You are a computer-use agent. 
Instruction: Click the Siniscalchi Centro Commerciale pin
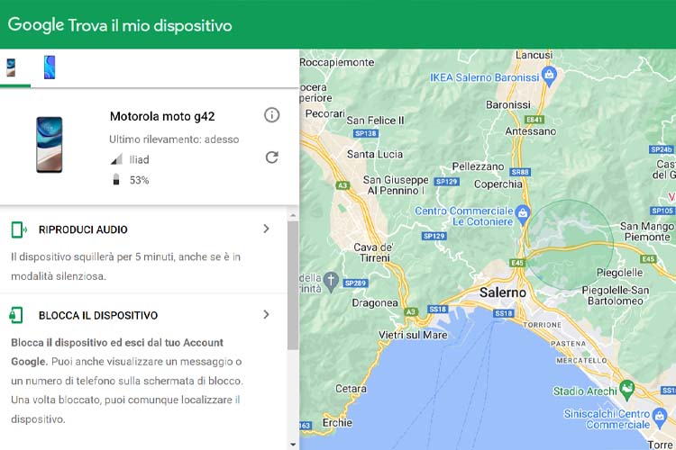click(x=660, y=418)
